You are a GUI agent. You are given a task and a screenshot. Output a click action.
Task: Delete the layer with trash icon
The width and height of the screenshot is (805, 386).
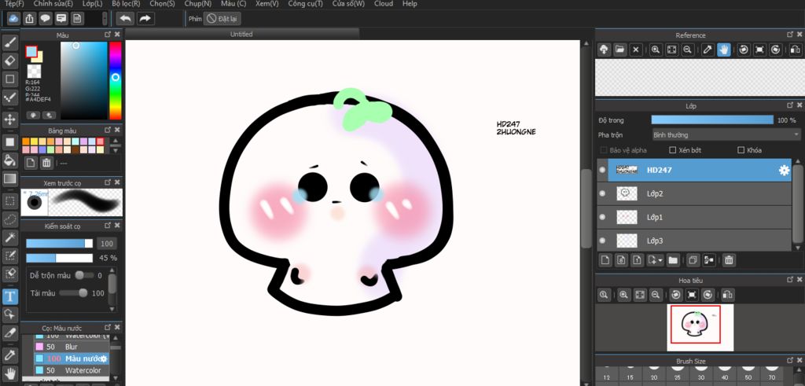pos(729,260)
